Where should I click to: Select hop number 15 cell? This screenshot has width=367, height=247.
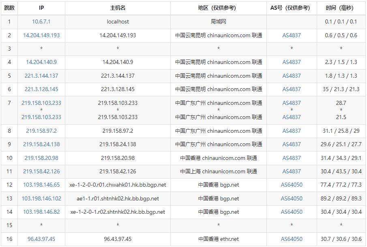[9, 226]
